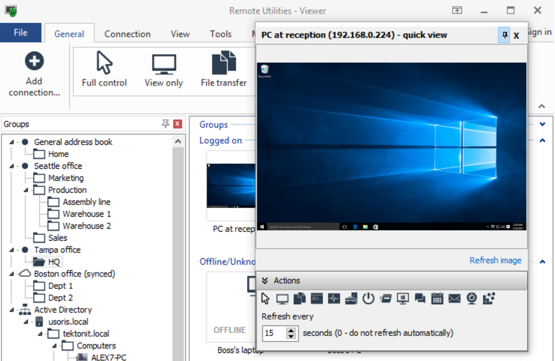Screen dimensions: 555x361
Task: Unpin the Groups panel
Action: [x=165, y=124]
